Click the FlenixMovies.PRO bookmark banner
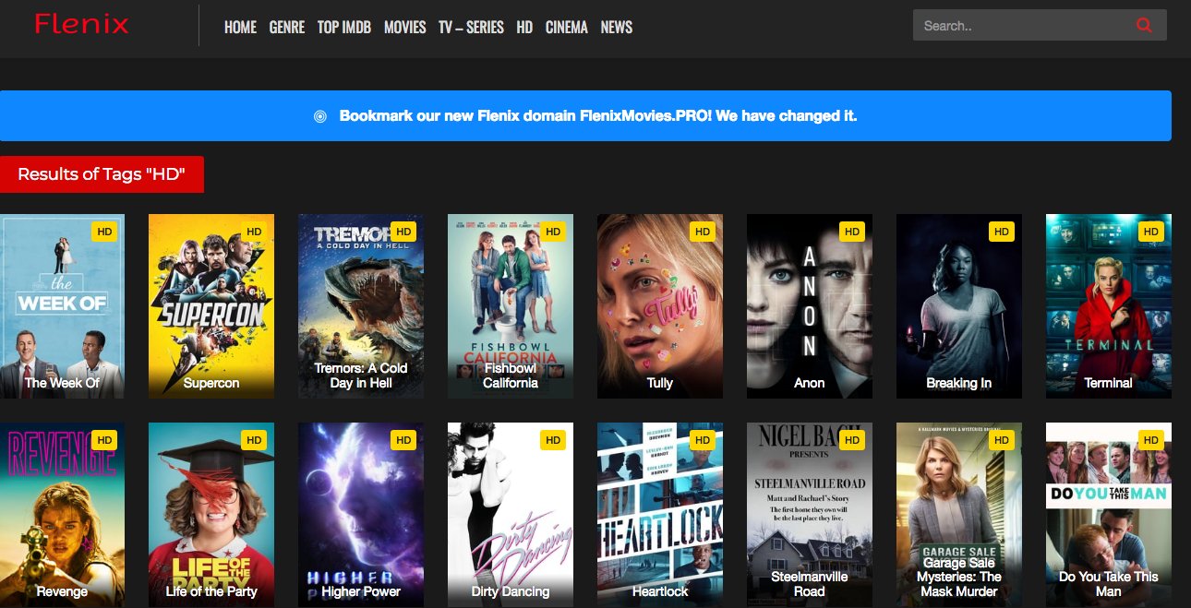Viewport: 1191px width, 608px height. coord(585,115)
